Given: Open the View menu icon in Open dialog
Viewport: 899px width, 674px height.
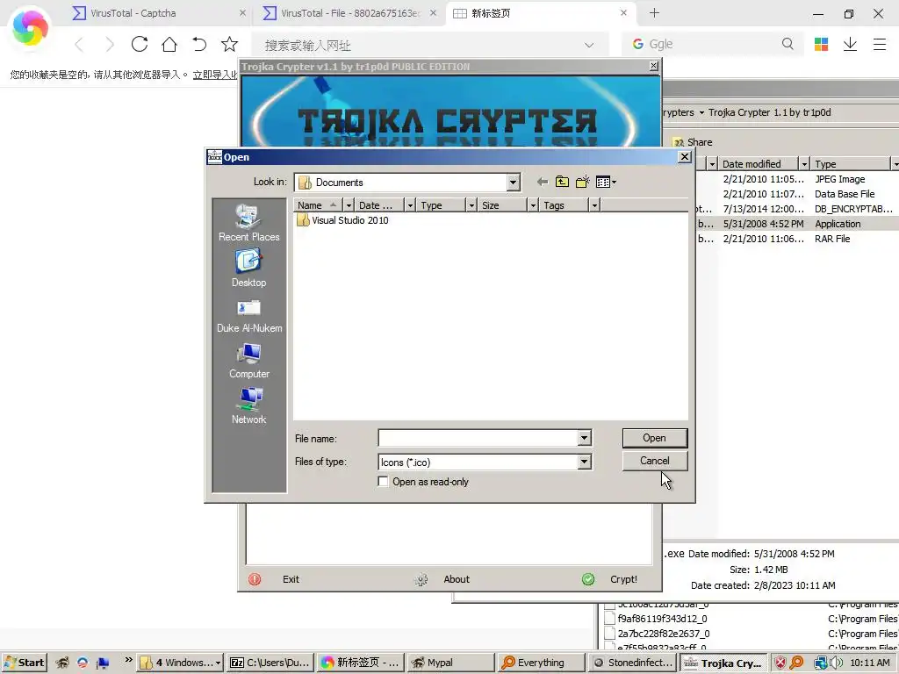Looking at the screenshot, I should point(606,183).
